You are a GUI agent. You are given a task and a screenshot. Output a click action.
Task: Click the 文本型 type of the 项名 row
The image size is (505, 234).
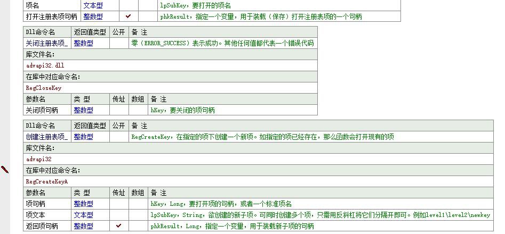pyautogui.click(x=93, y=5)
